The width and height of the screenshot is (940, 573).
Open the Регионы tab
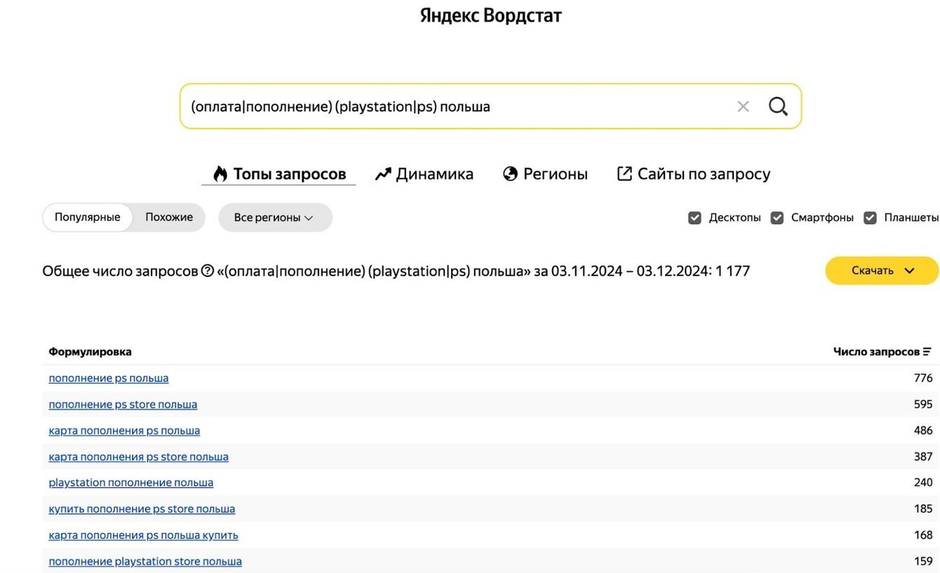[555, 174]
